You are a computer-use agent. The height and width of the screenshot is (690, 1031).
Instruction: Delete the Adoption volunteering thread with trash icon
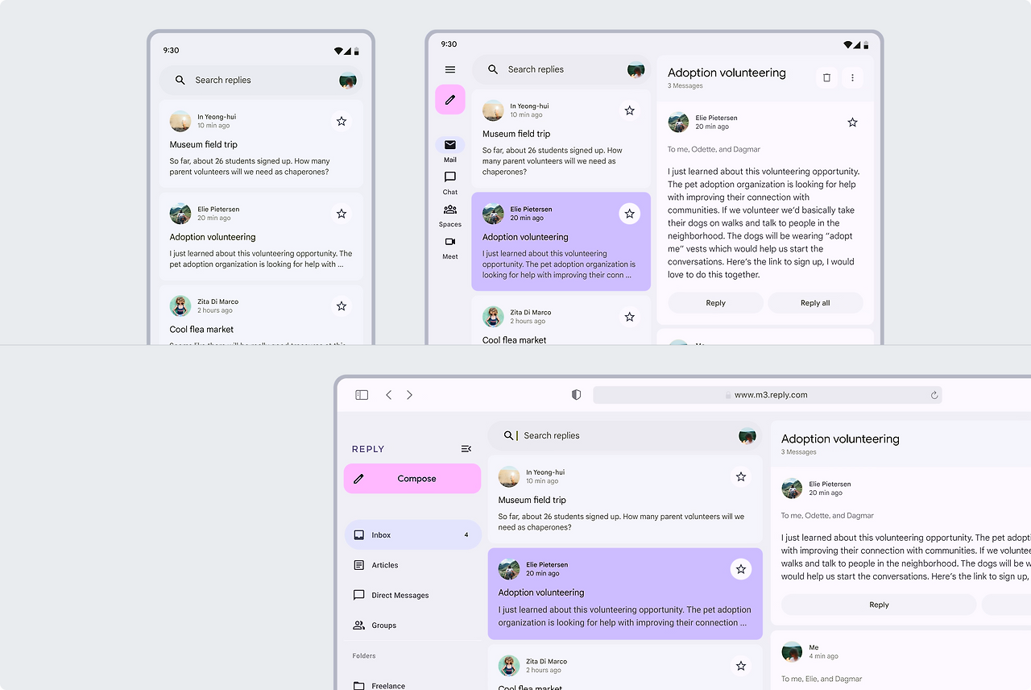826,77
